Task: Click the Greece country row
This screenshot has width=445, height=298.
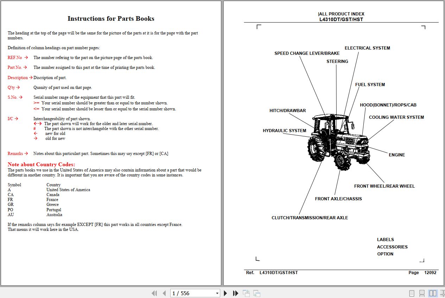Action: click(x=33, y=205)
